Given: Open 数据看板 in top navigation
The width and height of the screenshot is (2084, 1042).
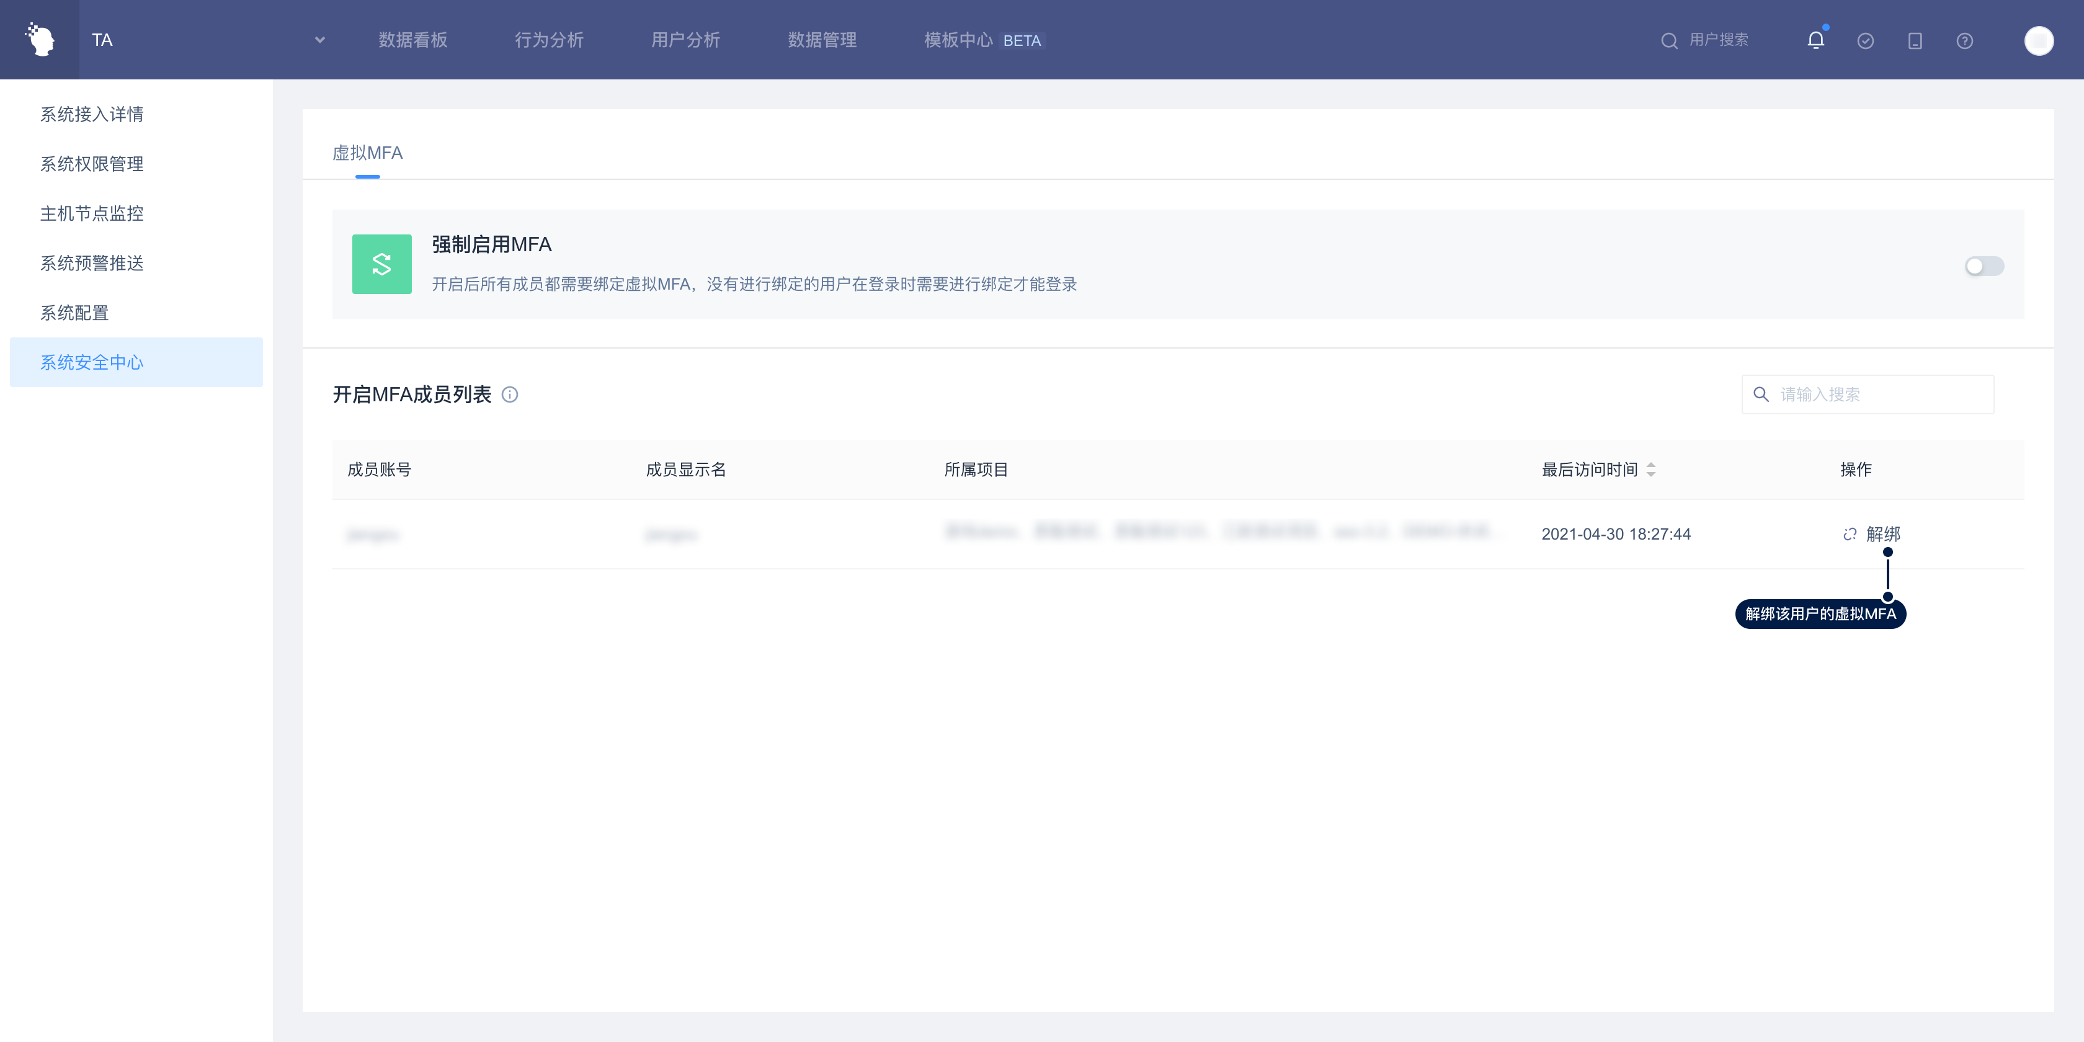Looking at the screenshot, I should pyautogui.click(x=412, y=40).
